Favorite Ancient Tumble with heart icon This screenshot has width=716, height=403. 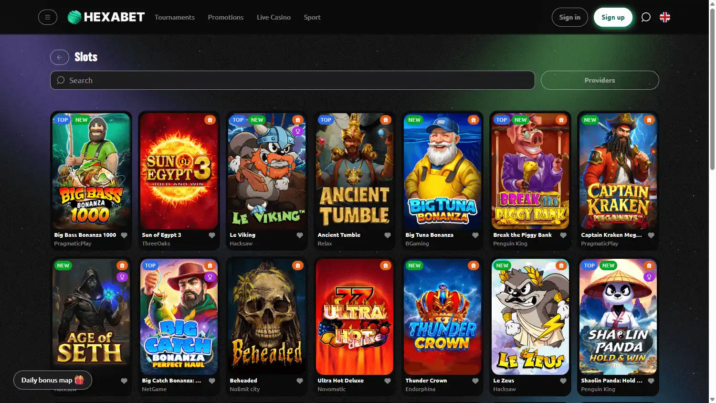(x=388, y=235)
